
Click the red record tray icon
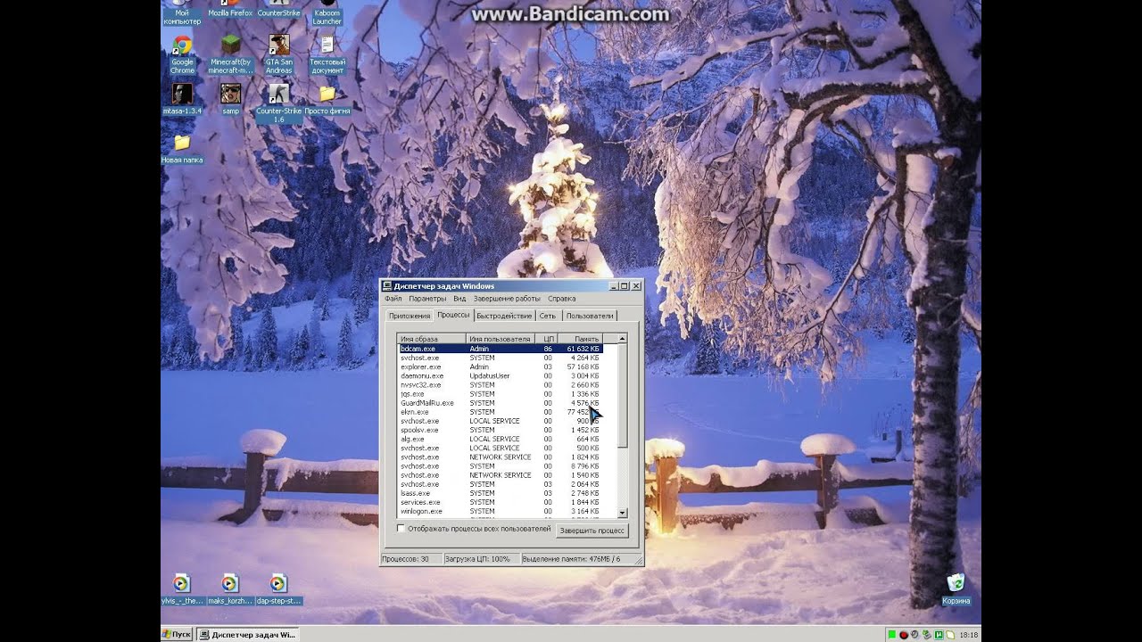pos(904,635)
